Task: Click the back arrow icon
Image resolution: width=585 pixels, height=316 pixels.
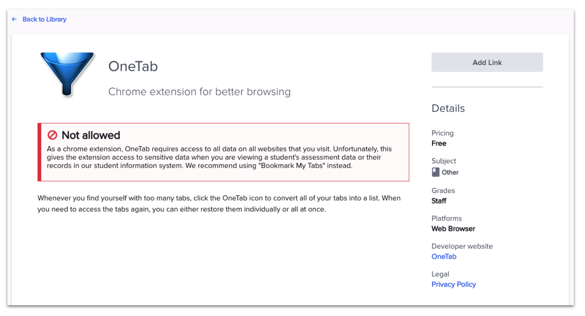Action: pyautogui.click(x=14, y=19)
